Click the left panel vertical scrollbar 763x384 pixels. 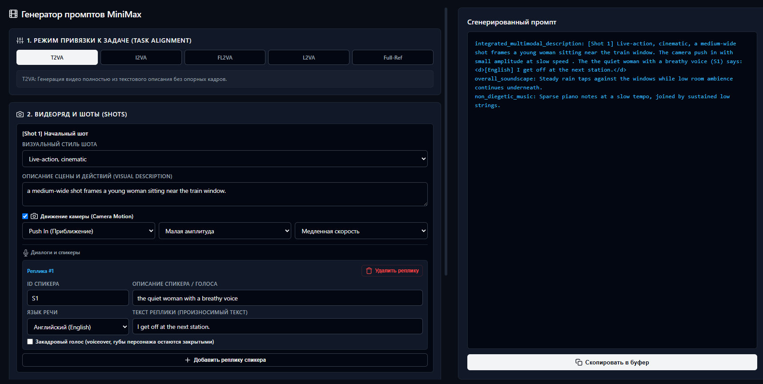[x=446, y=141]
